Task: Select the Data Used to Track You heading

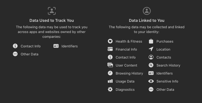Action: [52, 20]
